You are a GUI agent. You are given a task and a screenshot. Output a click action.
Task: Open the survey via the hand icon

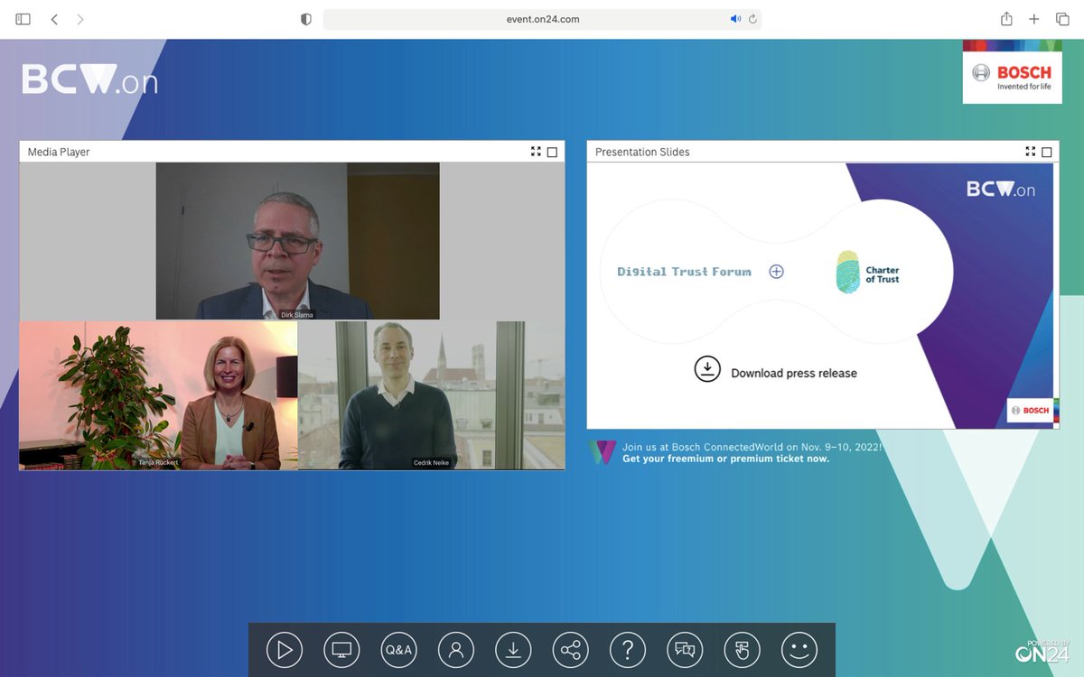742,649
